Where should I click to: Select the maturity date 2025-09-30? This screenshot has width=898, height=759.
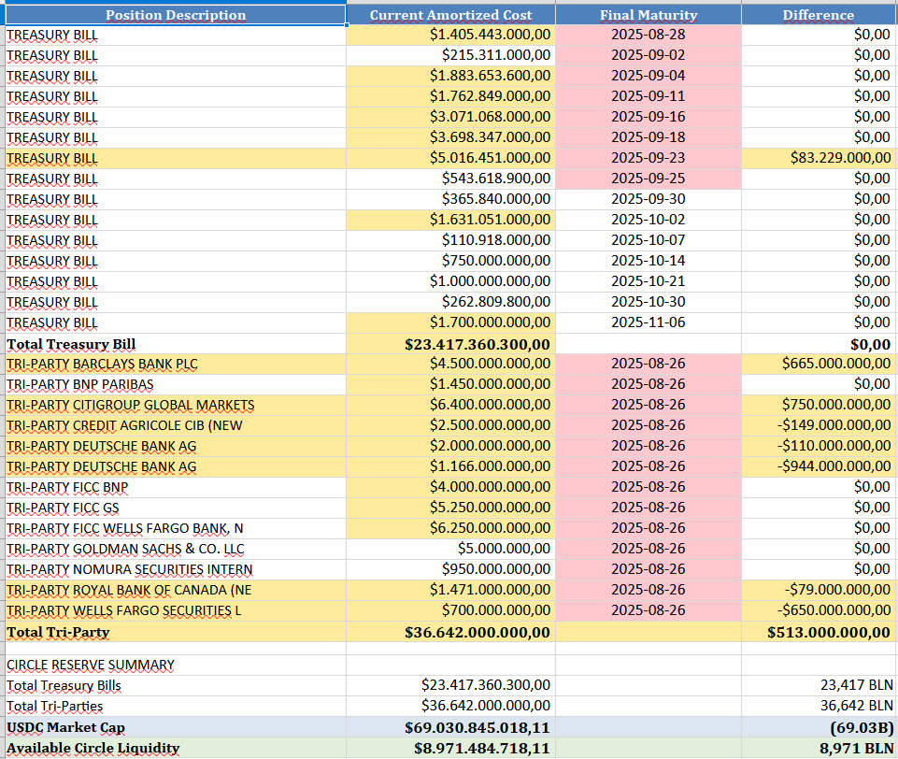[649, 200]
